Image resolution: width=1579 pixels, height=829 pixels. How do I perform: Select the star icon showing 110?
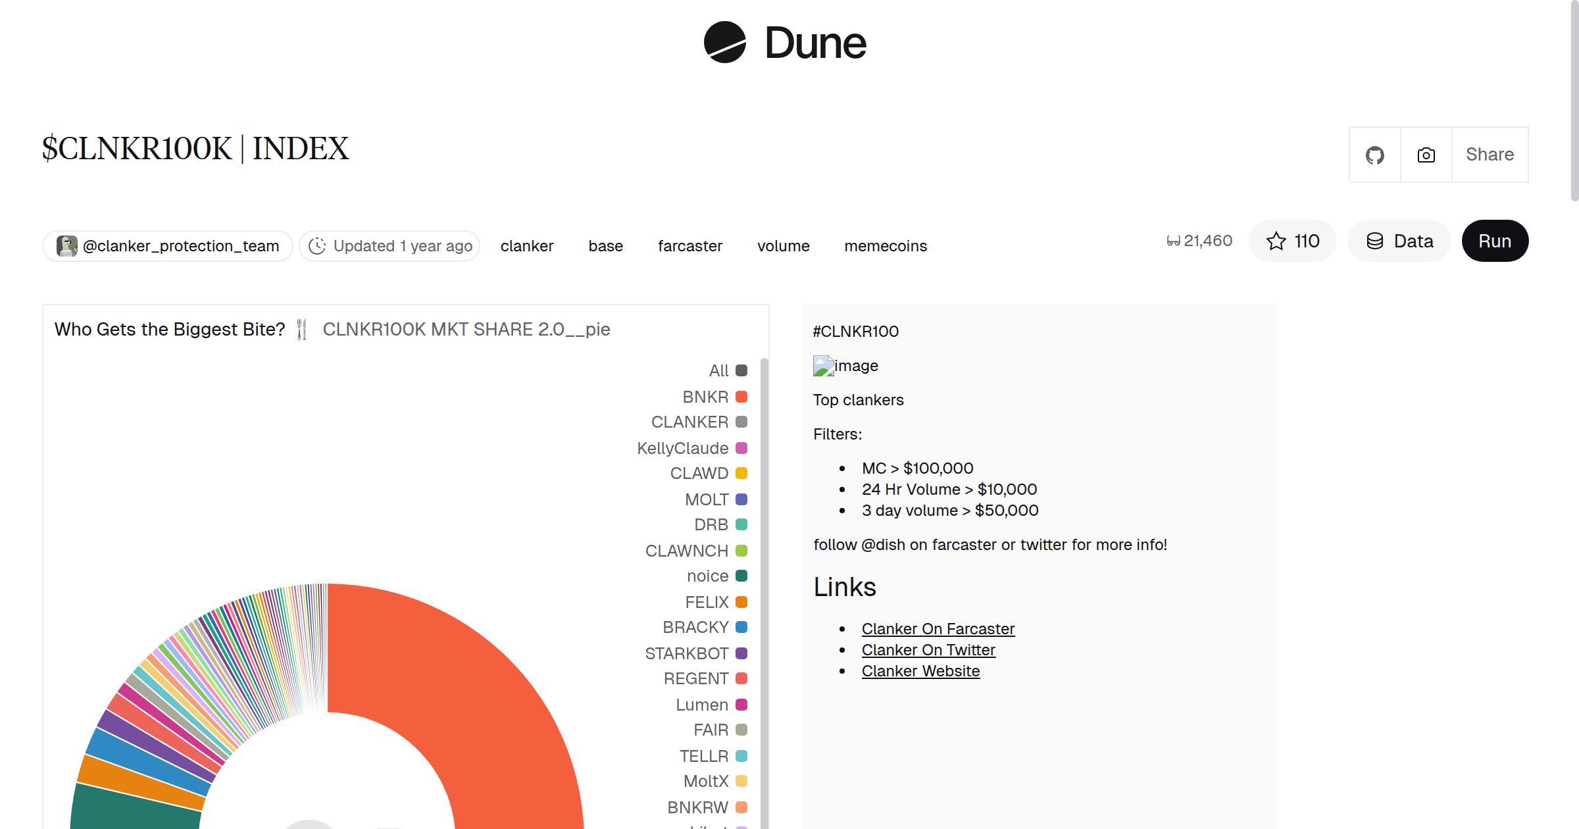[1292, 241]
